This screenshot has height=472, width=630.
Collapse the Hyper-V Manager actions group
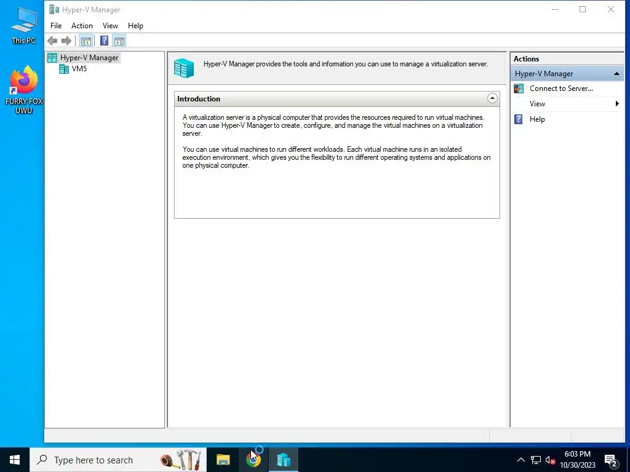point(616,74)
